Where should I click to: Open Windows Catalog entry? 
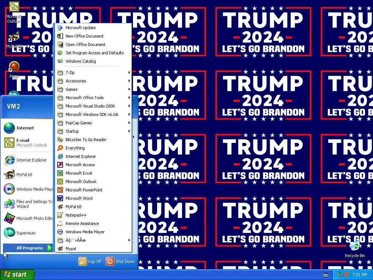tap(93, 61)
